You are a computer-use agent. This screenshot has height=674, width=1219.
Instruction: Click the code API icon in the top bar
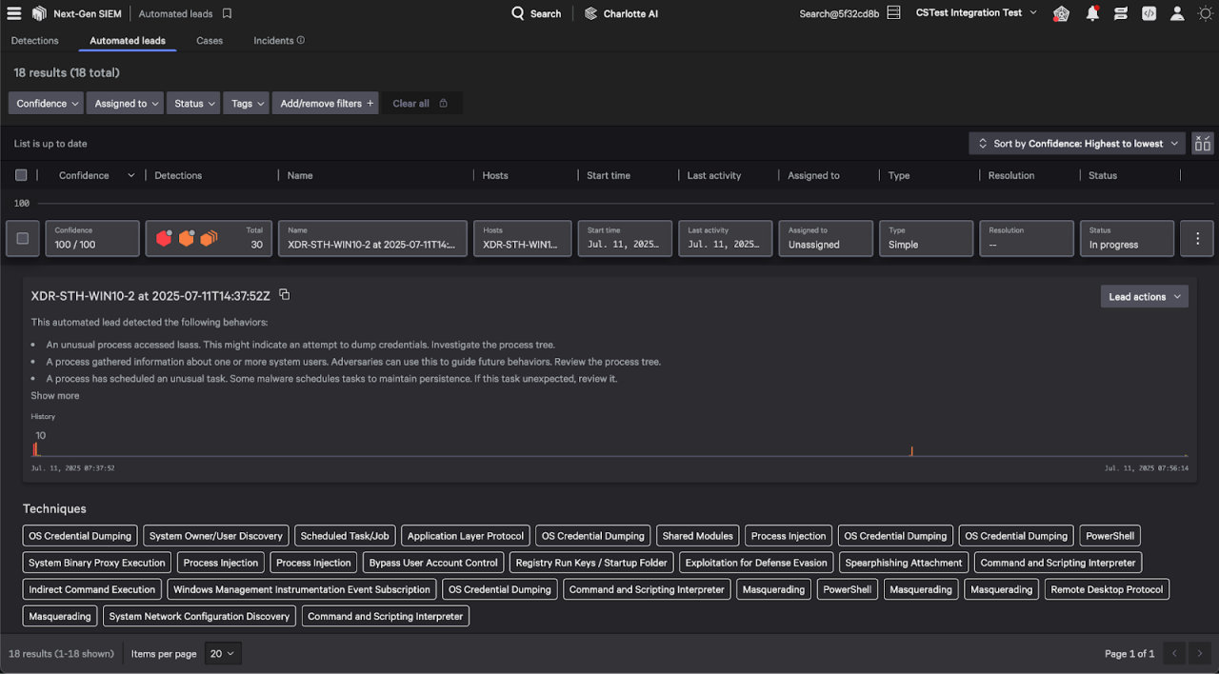coord(1149,13)
